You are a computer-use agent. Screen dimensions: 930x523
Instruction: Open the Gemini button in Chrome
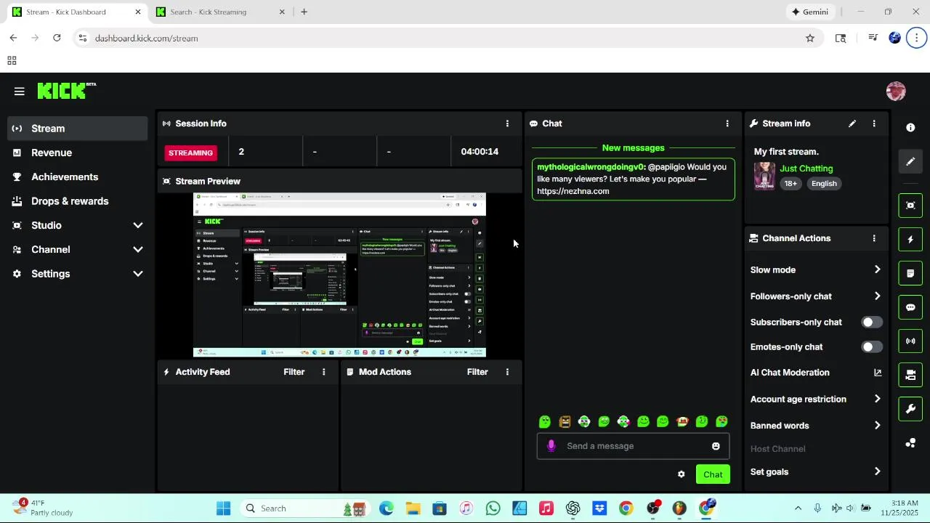click(811, 12)
